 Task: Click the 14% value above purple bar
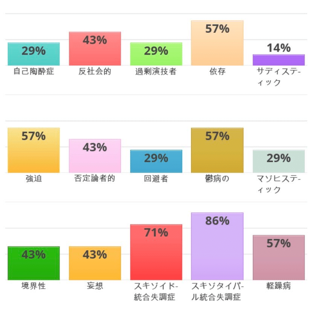(x=279, y=48)
